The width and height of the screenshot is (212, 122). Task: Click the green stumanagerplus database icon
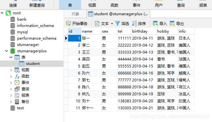(x=13, y=51)
